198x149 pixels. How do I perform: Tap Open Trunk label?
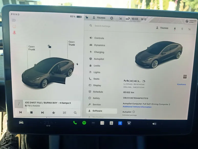click(x=72, y=43)
